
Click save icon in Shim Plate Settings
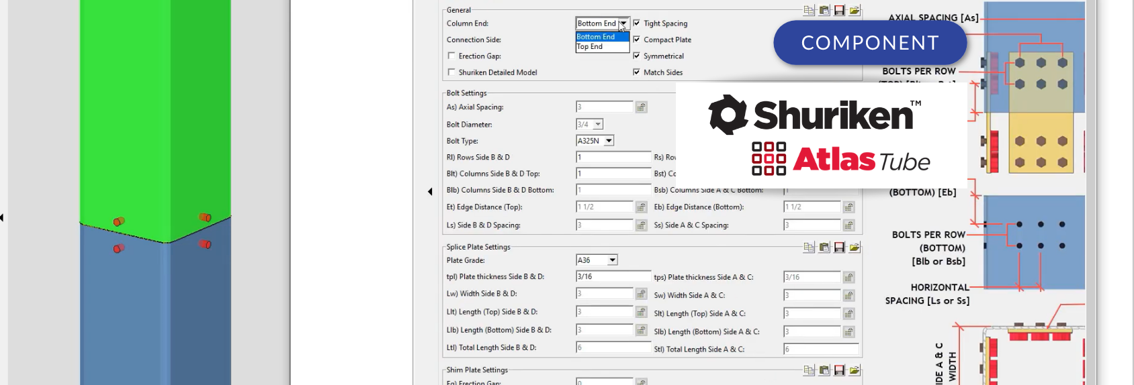click(x=839, y=370)
